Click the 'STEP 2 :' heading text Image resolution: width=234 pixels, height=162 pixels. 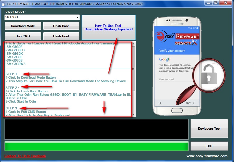[x=12, y=88]
